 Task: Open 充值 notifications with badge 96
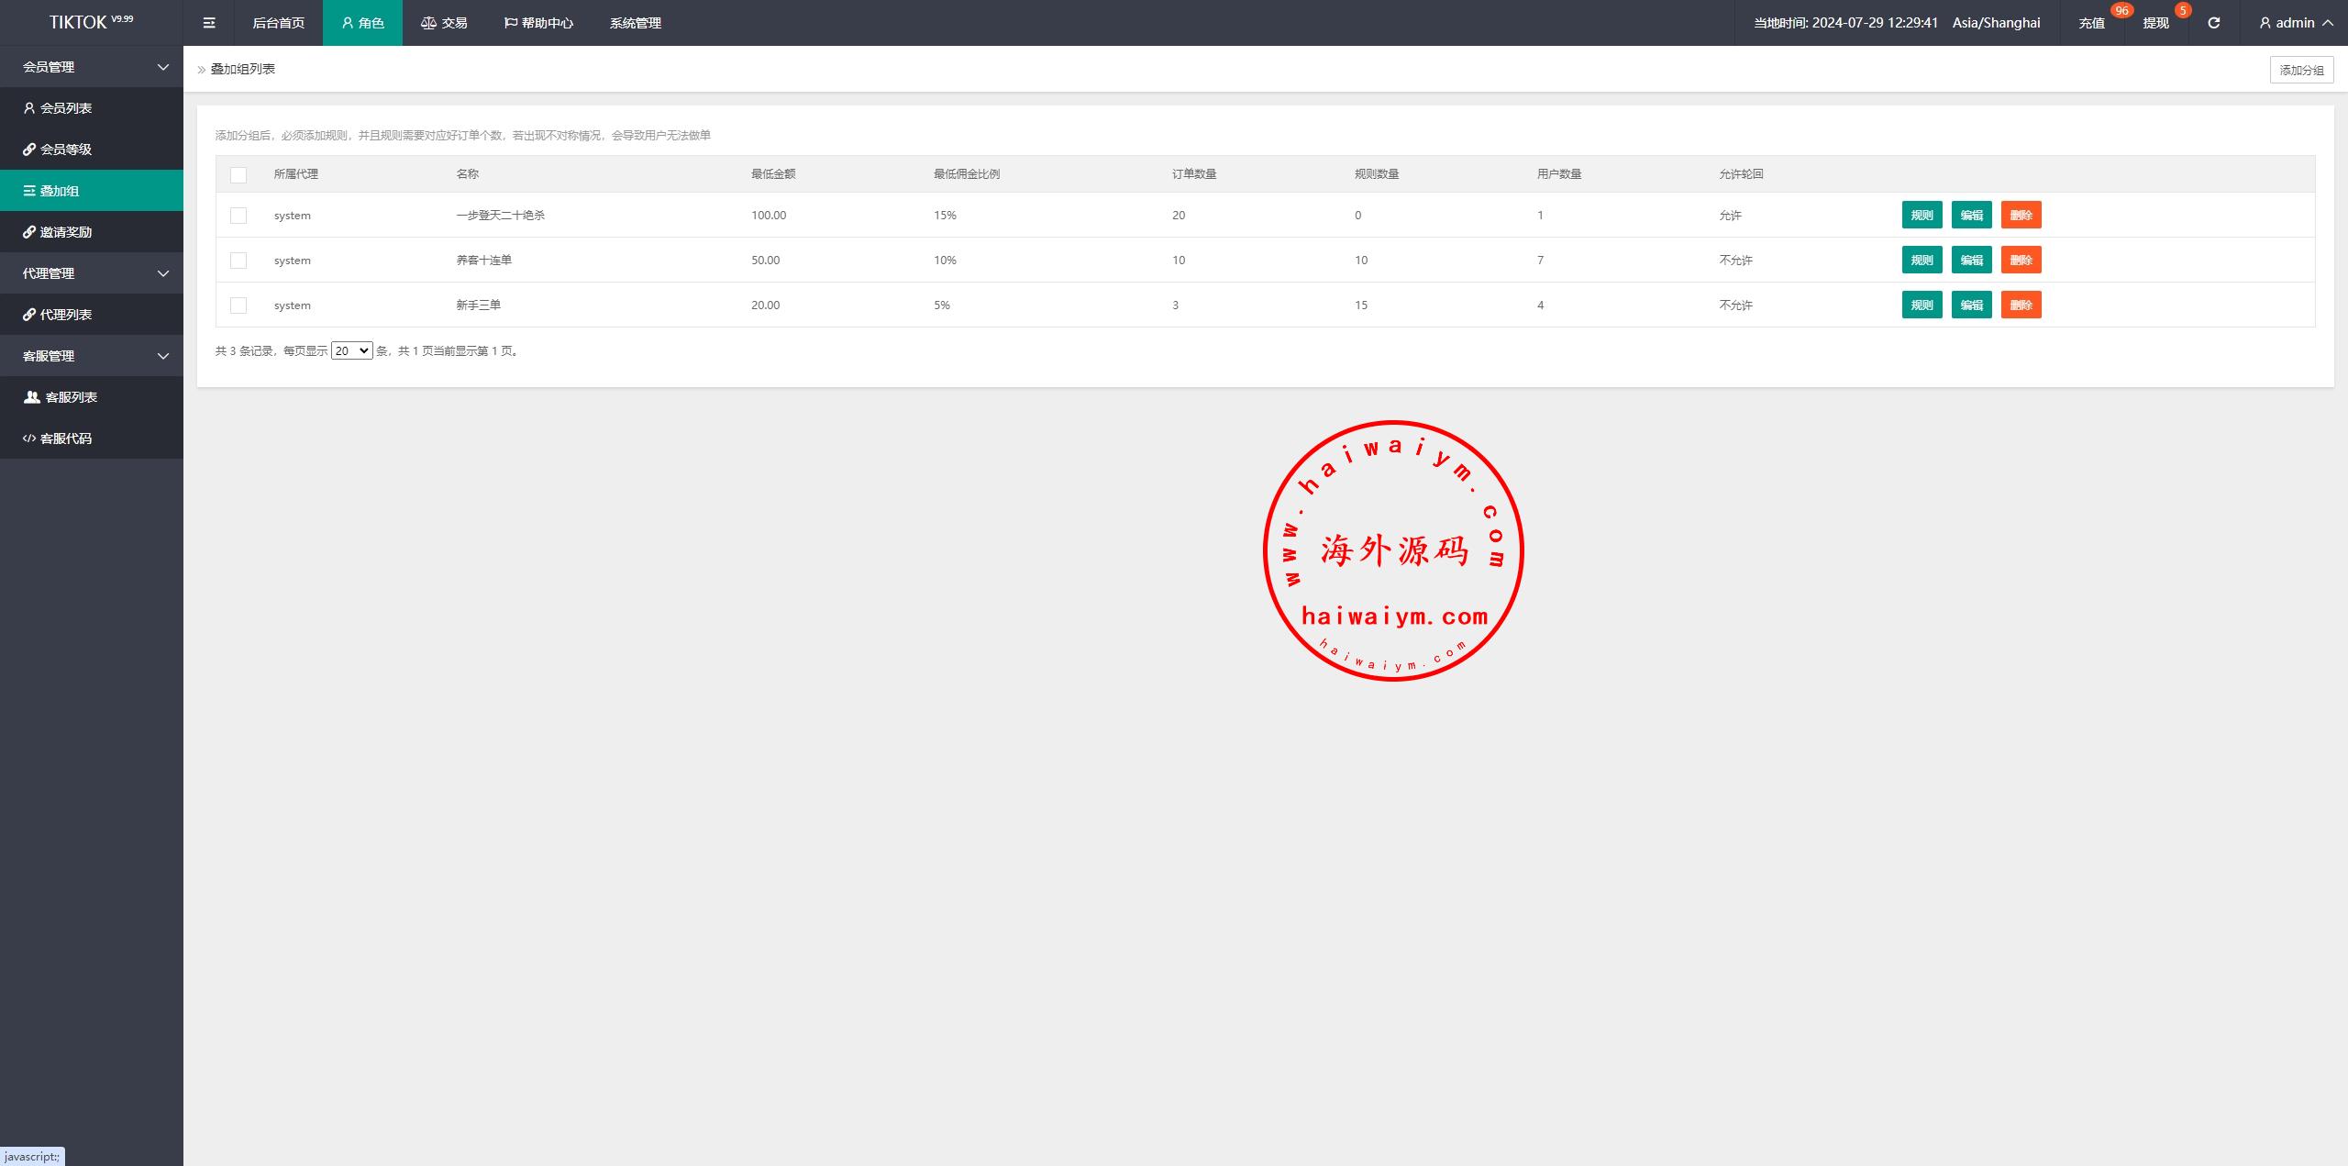click(2092, 23)
